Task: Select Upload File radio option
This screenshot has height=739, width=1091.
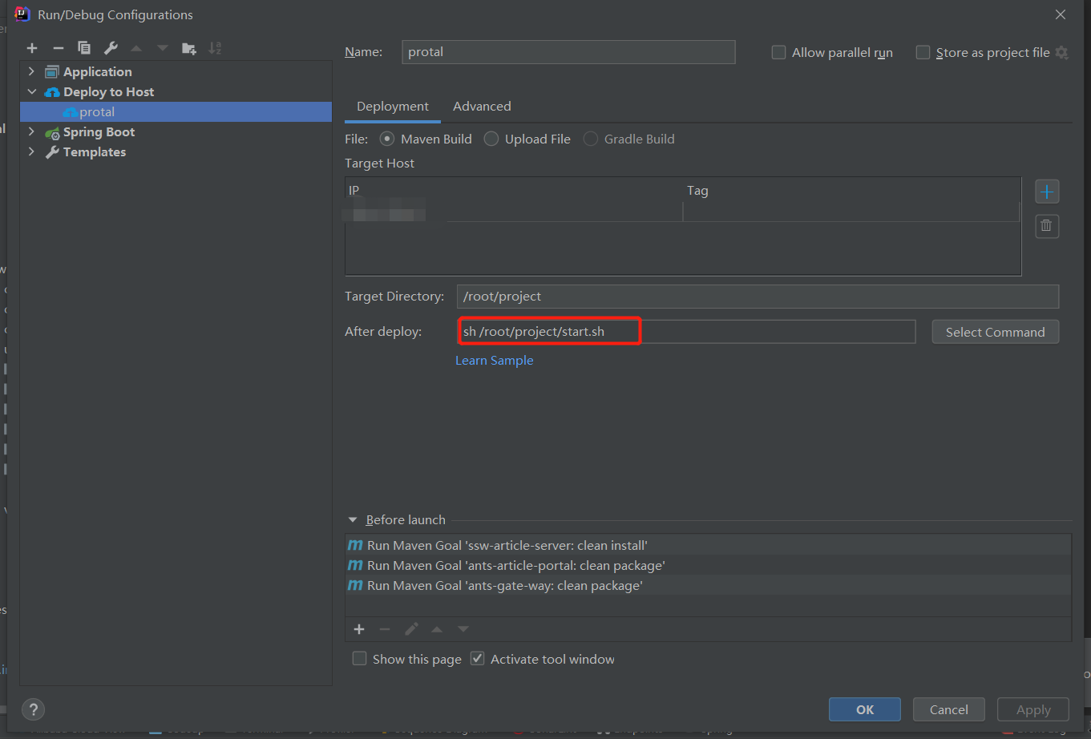Action: pyautogui.click(x=491, y=139)
